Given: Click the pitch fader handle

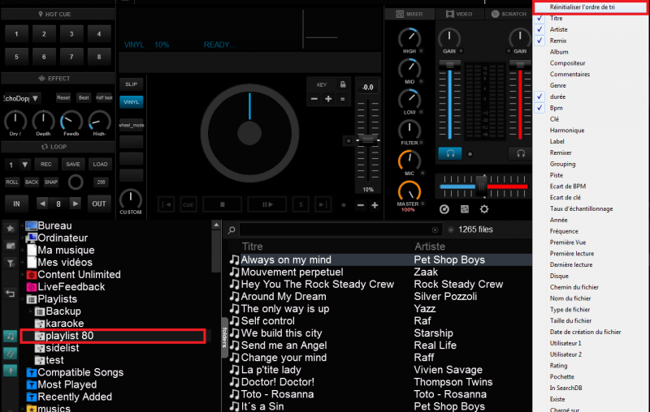Looking at the screenshot, I should tap(368, 139).
